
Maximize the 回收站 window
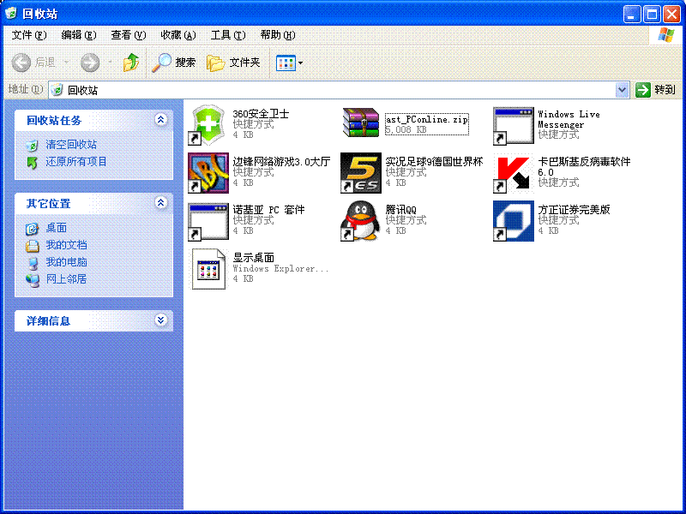pos(652,14)
